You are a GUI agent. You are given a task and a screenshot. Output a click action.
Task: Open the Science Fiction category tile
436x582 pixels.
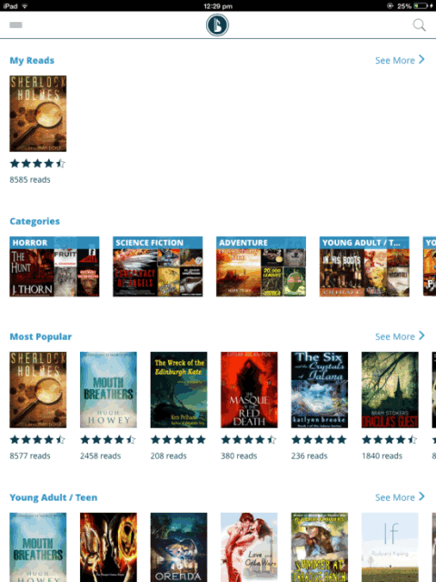(158, 266)
